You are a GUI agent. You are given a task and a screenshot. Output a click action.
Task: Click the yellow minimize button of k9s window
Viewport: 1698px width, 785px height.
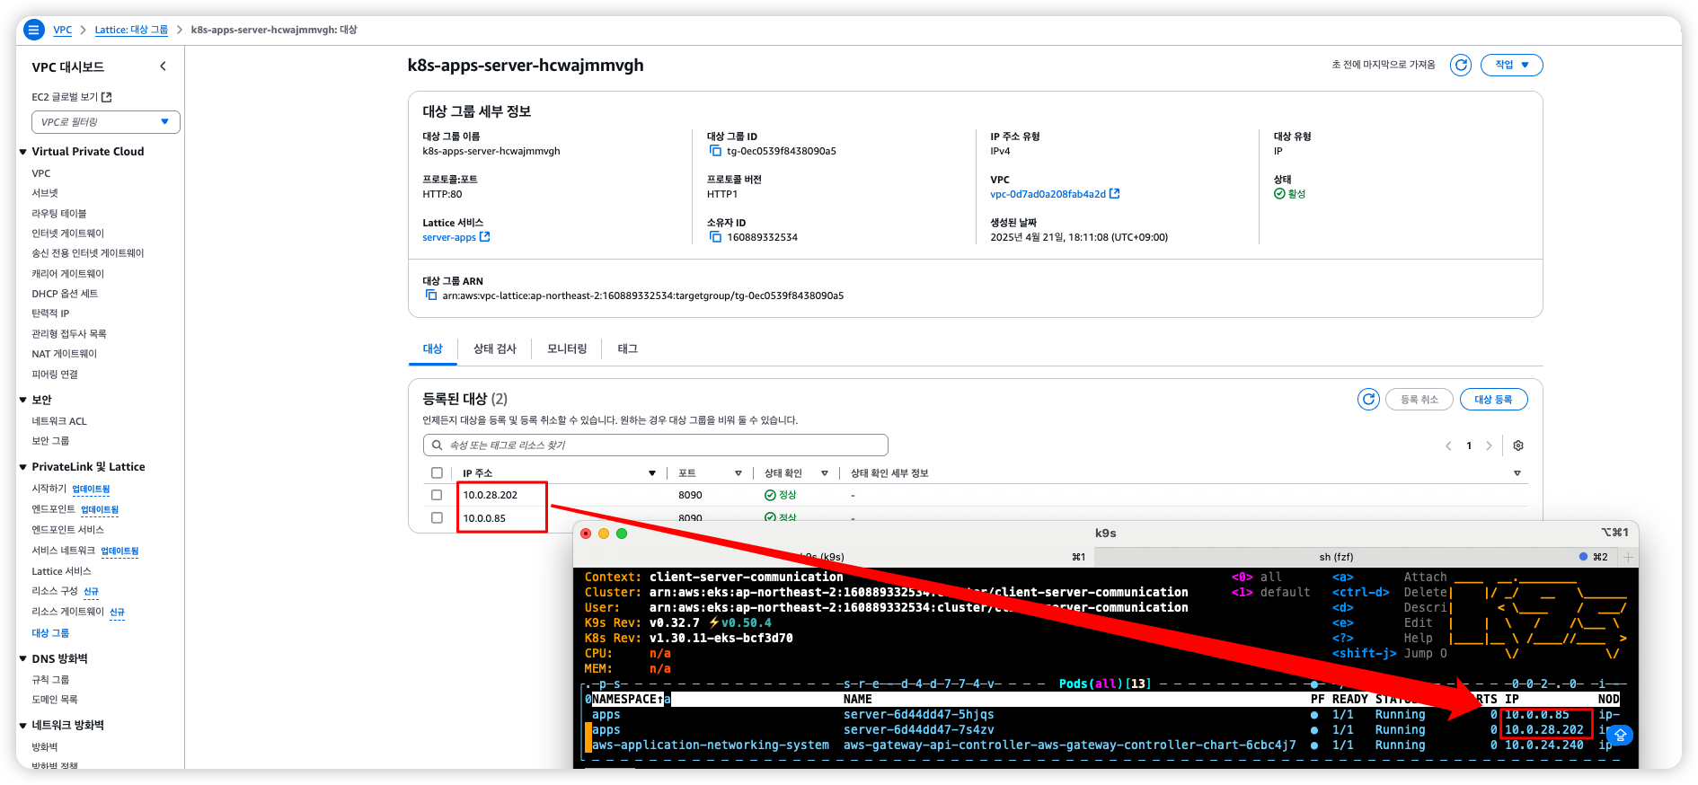coord(604,534)
